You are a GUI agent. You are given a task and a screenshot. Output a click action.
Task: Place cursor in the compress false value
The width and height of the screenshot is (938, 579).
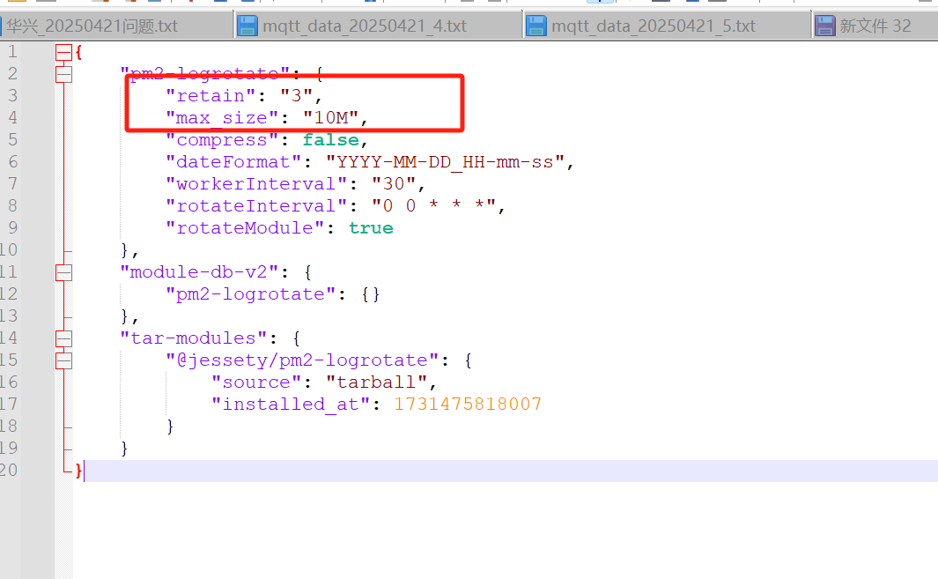coord(330,140)
